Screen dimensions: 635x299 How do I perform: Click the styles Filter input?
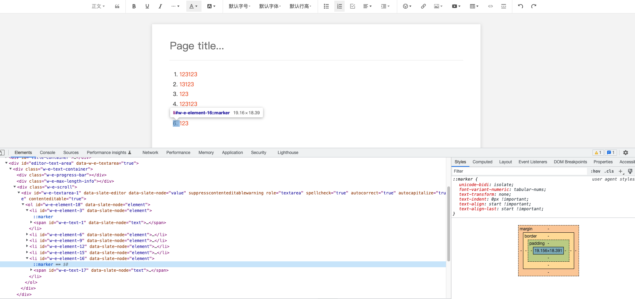(x=520, y=171)
